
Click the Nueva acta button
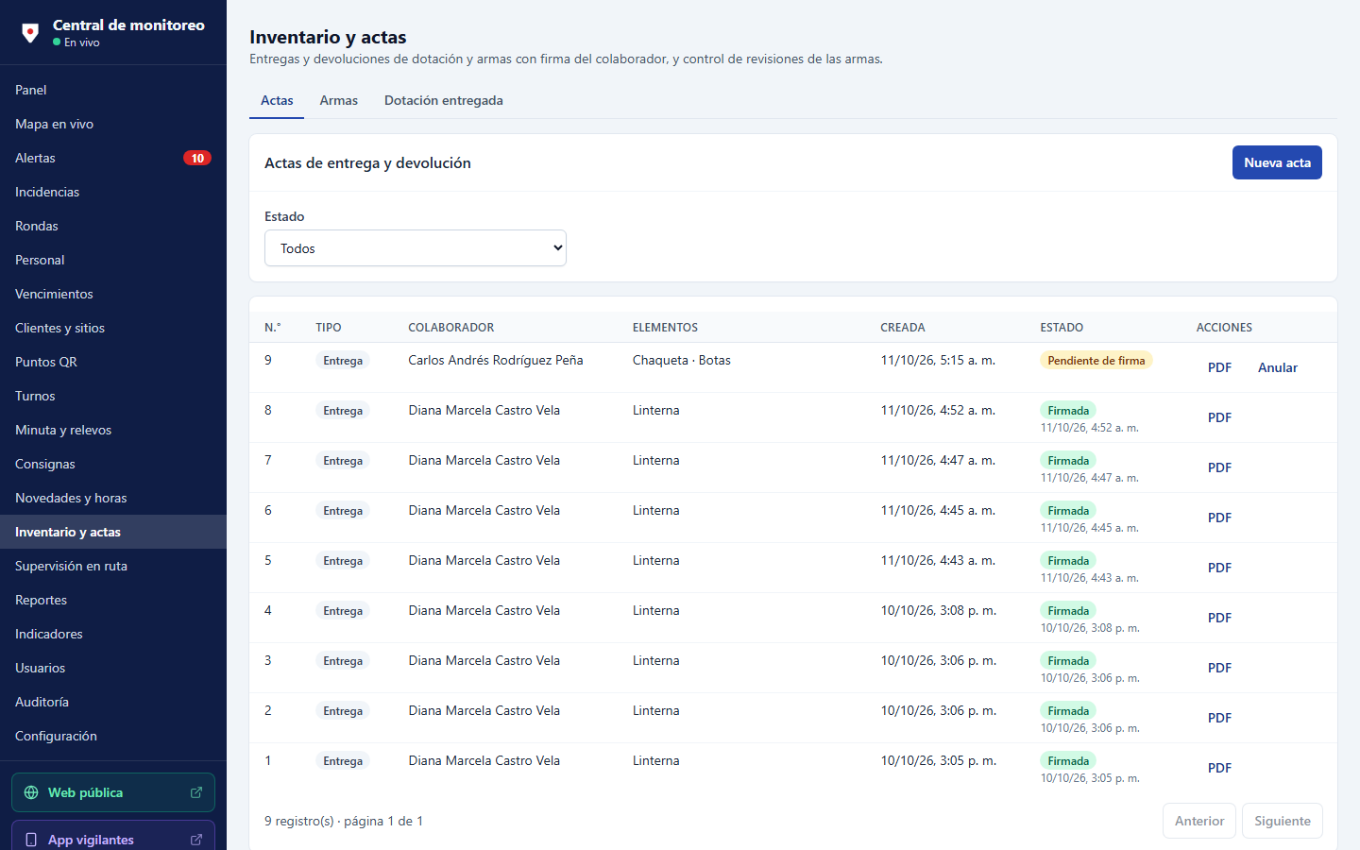(1277, 162)
